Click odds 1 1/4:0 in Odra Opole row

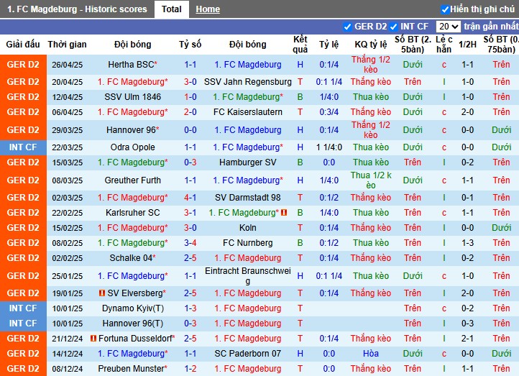coord(329,147)
